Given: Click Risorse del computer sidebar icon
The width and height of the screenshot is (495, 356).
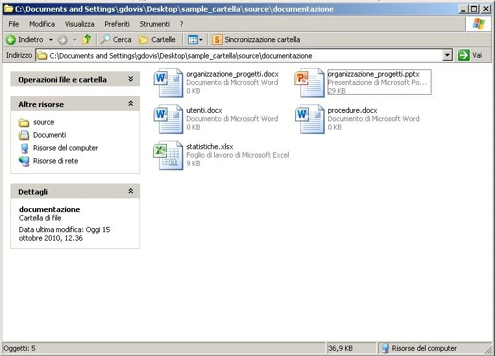Looking at the screenshot, I should [24, 148].
